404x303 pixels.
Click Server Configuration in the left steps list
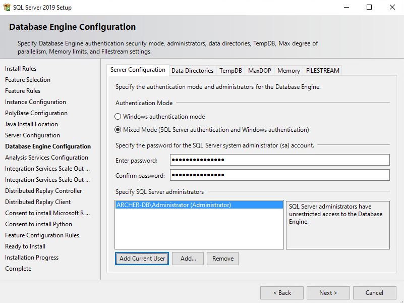tap(32, 135)
